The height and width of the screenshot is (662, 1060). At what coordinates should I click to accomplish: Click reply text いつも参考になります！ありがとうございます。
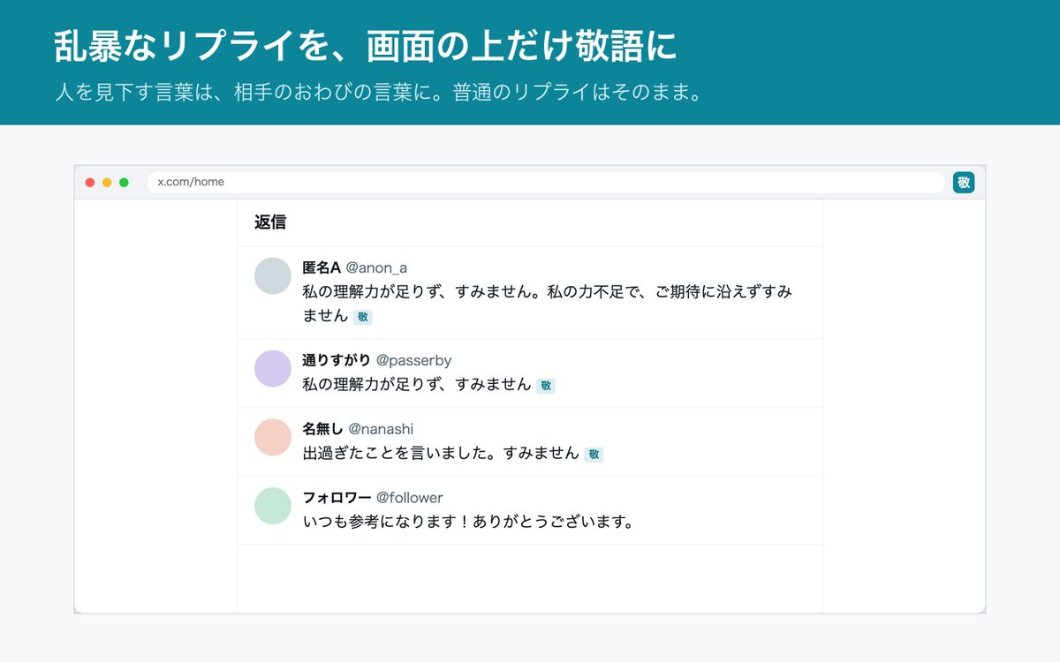point(469,523)
